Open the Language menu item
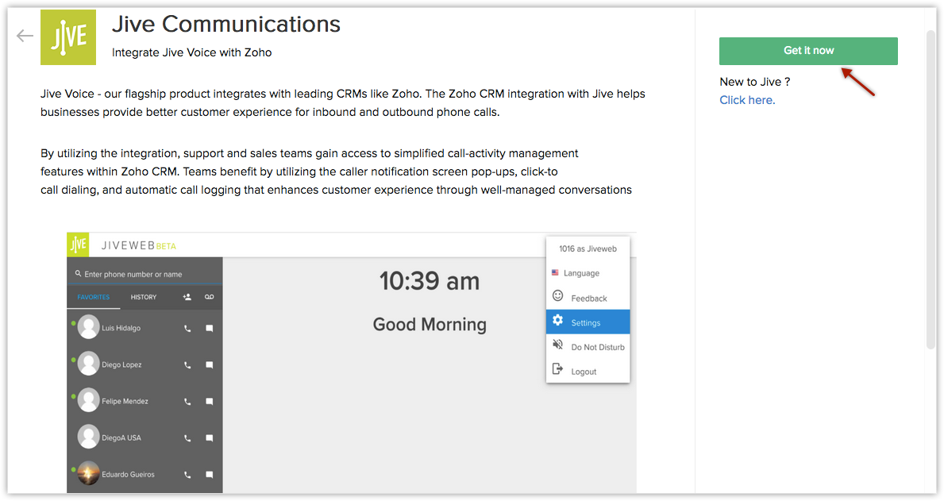This screenshot has height=501, width=944. pos(588,273)
